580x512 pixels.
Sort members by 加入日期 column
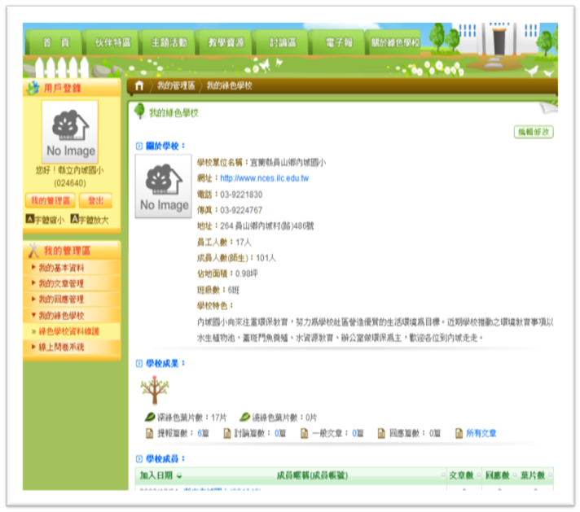pyautogui.click(x=160, y=475)
